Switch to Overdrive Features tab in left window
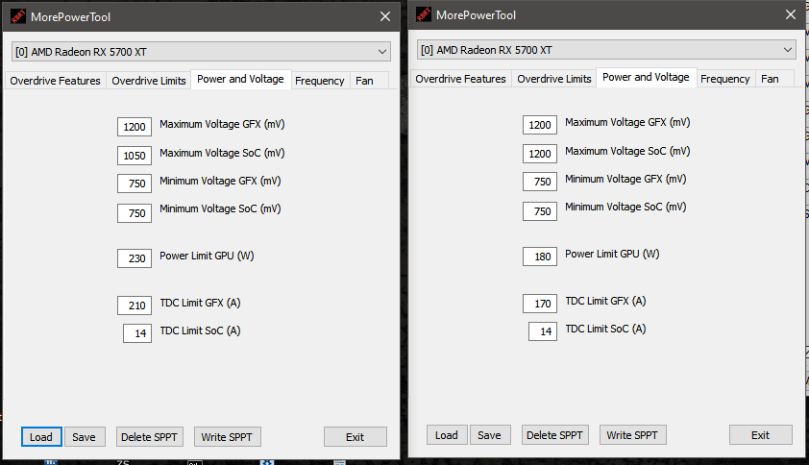The image size is (809, 465). [x=55, y=81]
